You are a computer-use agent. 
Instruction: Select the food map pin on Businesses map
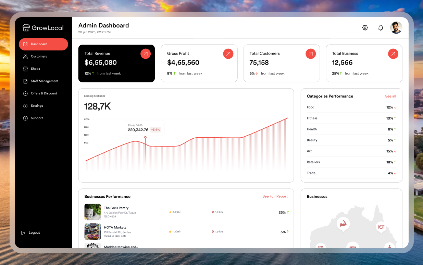381,227
